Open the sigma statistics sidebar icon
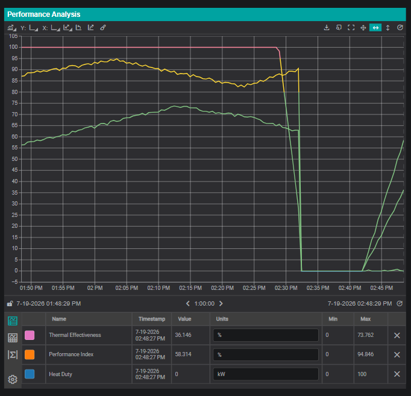Viewport: 411px width, 396px height. (13, 355)
